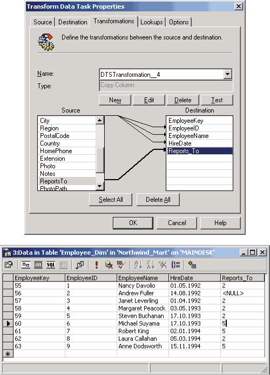Image resolution: width=270 pixels, height=375 pixels.
Task: Select HomePhone in the Source list
Action: (67, 151)
